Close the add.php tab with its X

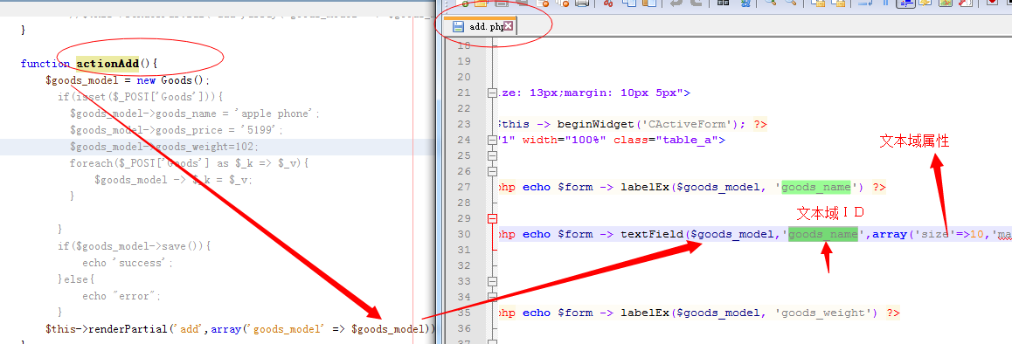point(509,26)
